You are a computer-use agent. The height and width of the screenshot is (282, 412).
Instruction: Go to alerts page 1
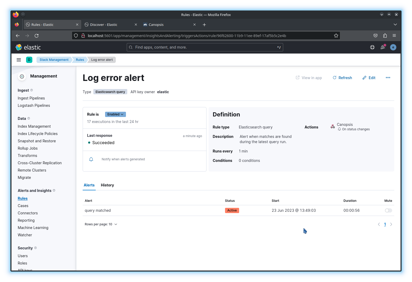point(385,224)
